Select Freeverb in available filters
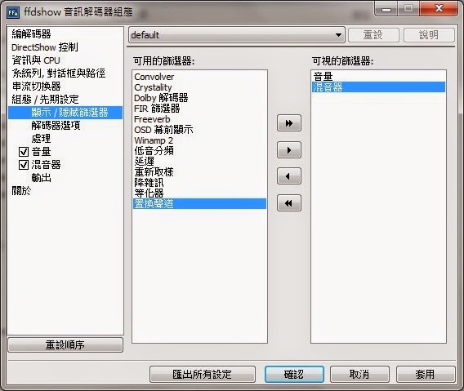This screenshot has height=391, width=464. point(200,119)
